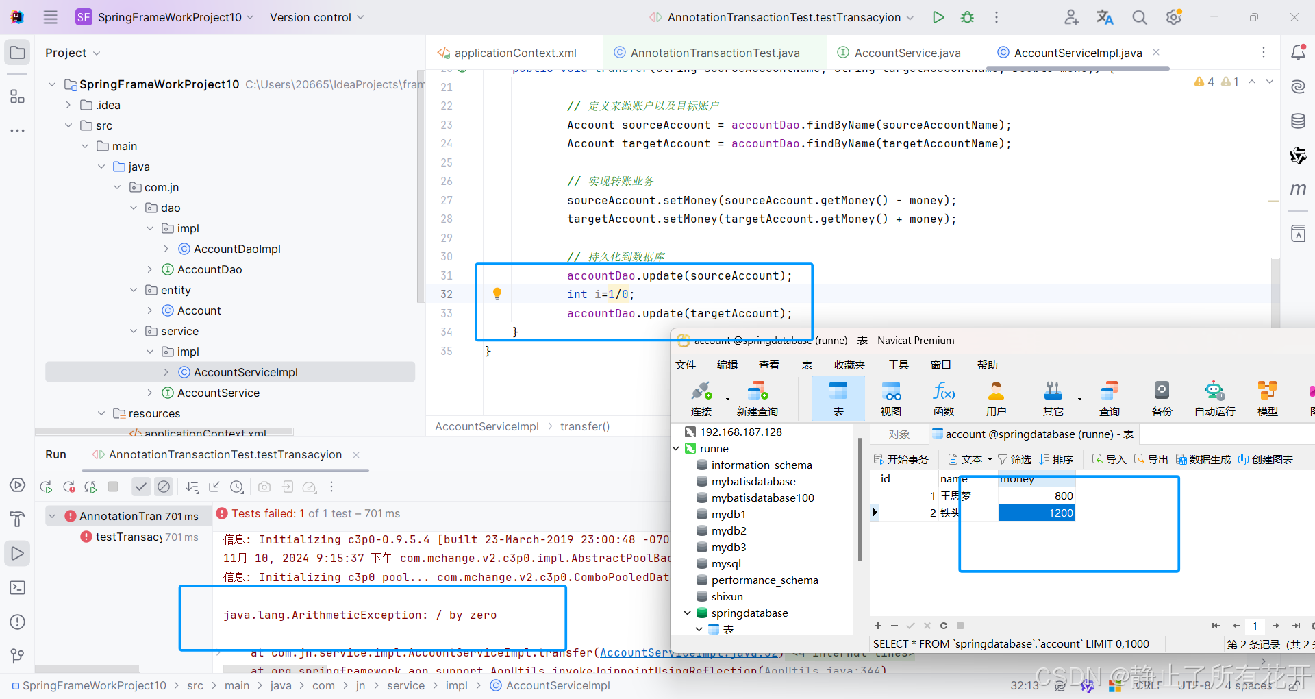
Task: Collapse the resources folder
Action: coord(101,413)
